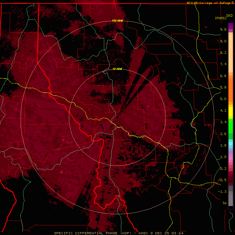235x235 pixels.
Task: Click the radar site dot at map center
Action: [117, 118]
